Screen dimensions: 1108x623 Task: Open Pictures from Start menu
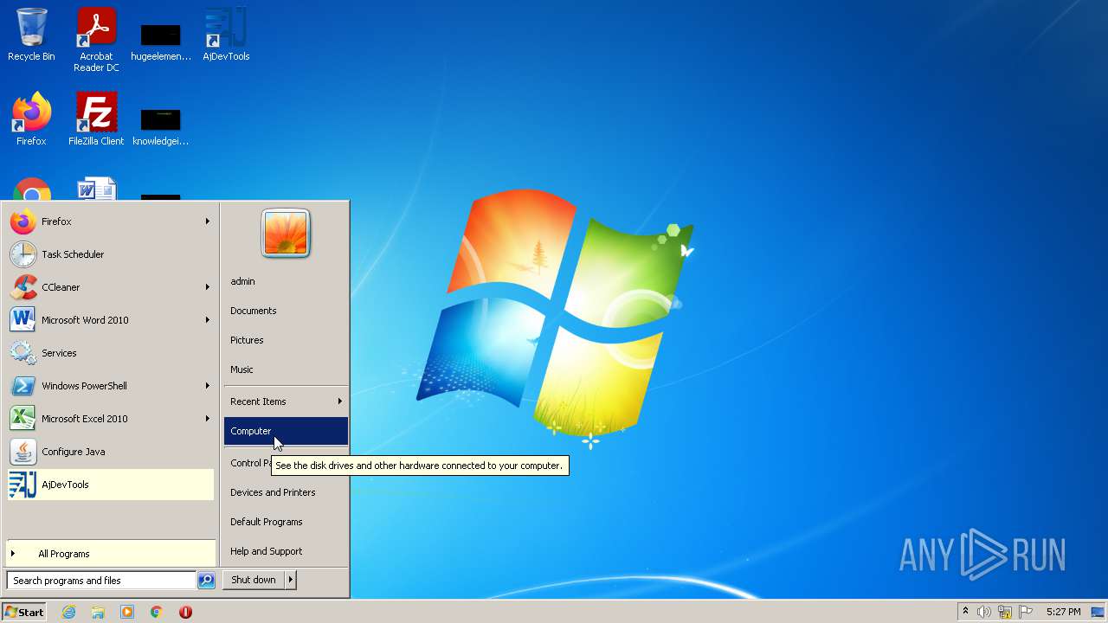point(286,340)
